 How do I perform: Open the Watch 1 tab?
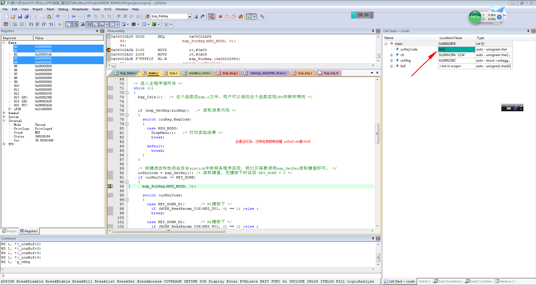[424, 281]
